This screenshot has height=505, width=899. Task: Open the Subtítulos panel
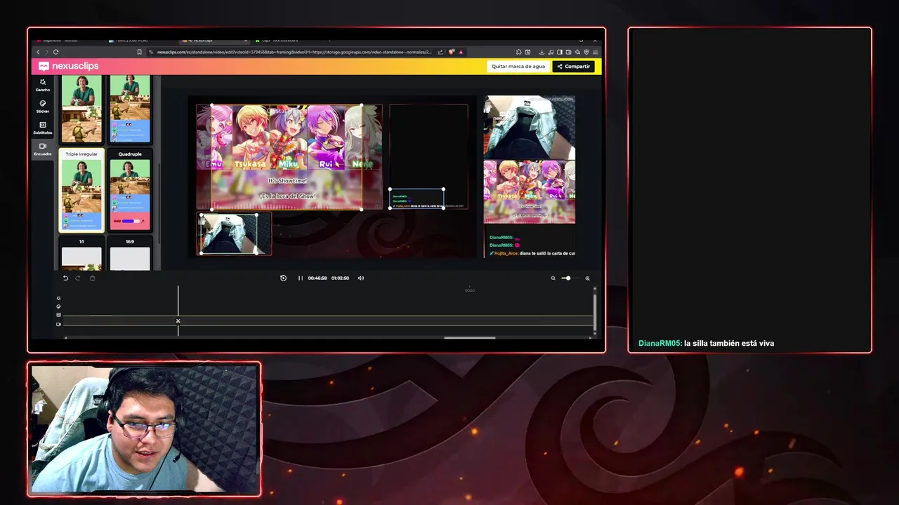click(43, 128)
